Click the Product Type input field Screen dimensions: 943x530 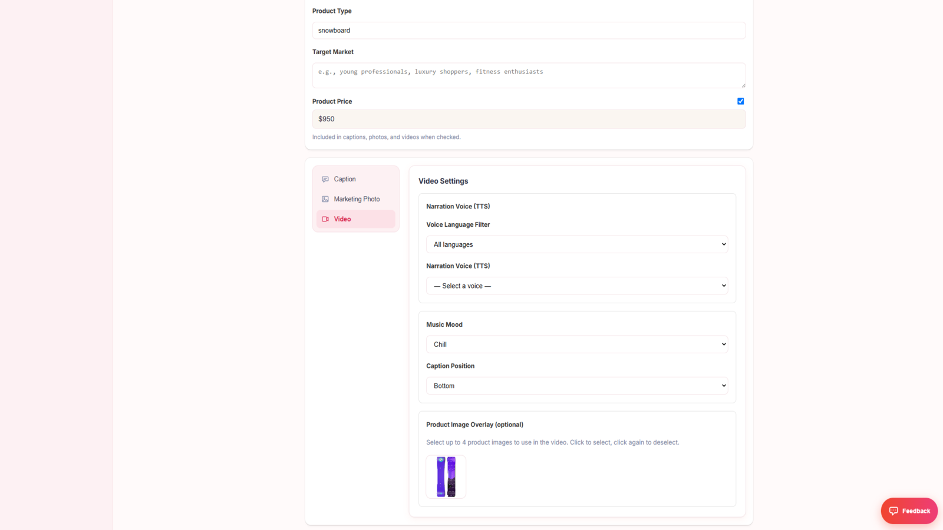click(x=529, y=31)
